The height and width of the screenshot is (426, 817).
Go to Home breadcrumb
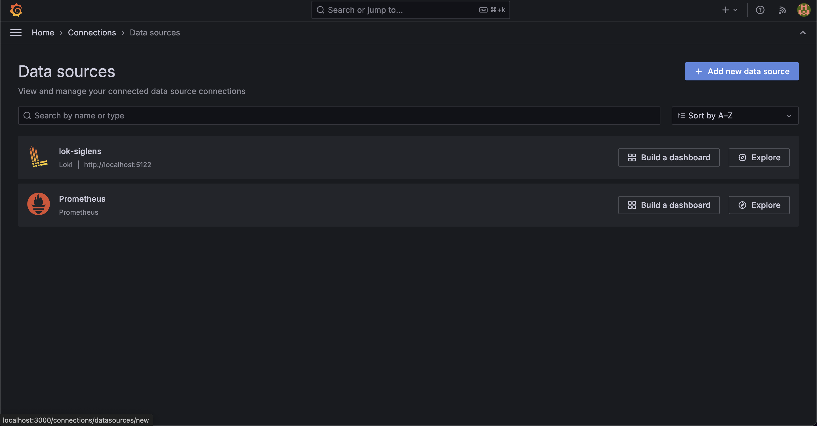tap(43, 33)
